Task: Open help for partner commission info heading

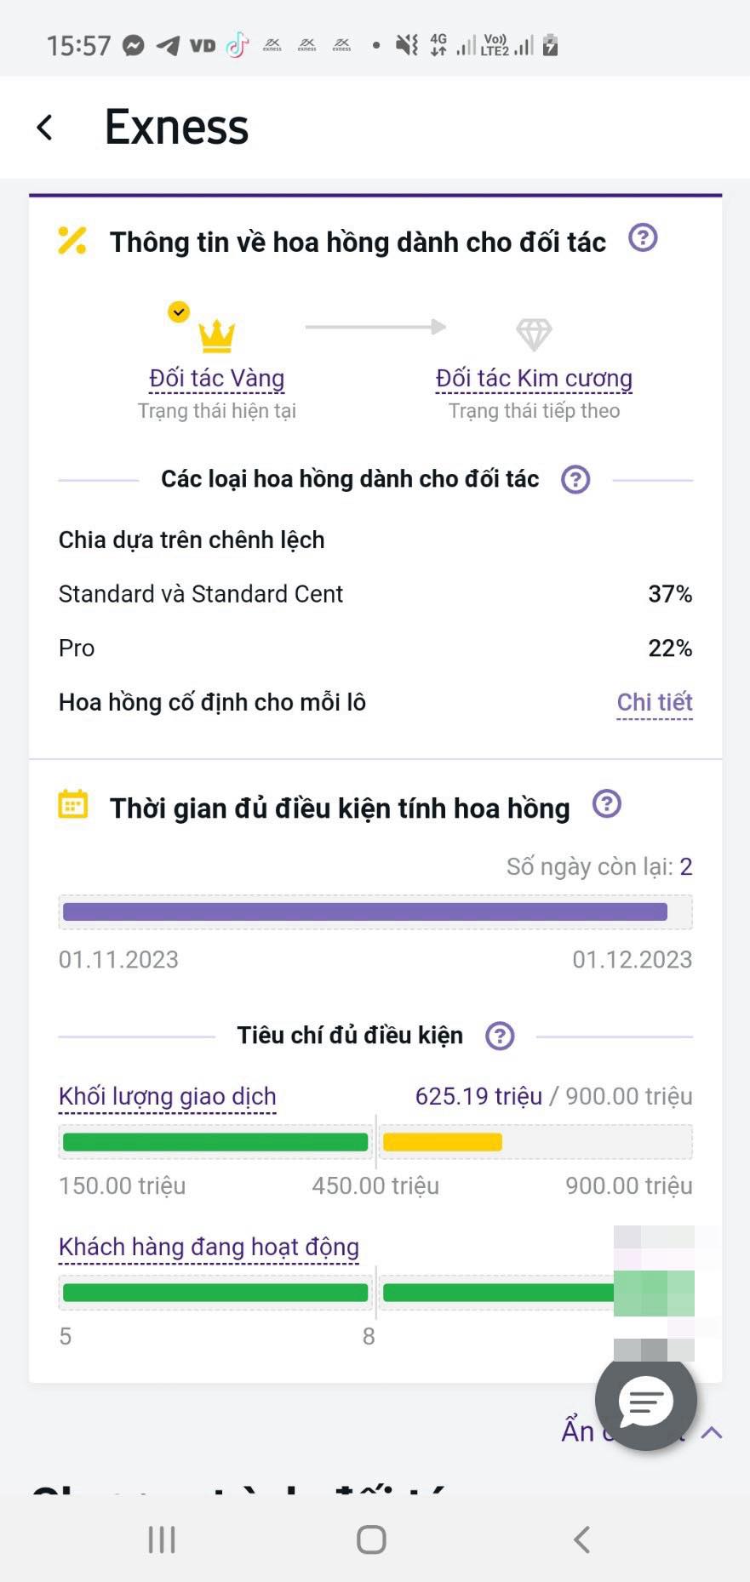Action: [643, 237]
